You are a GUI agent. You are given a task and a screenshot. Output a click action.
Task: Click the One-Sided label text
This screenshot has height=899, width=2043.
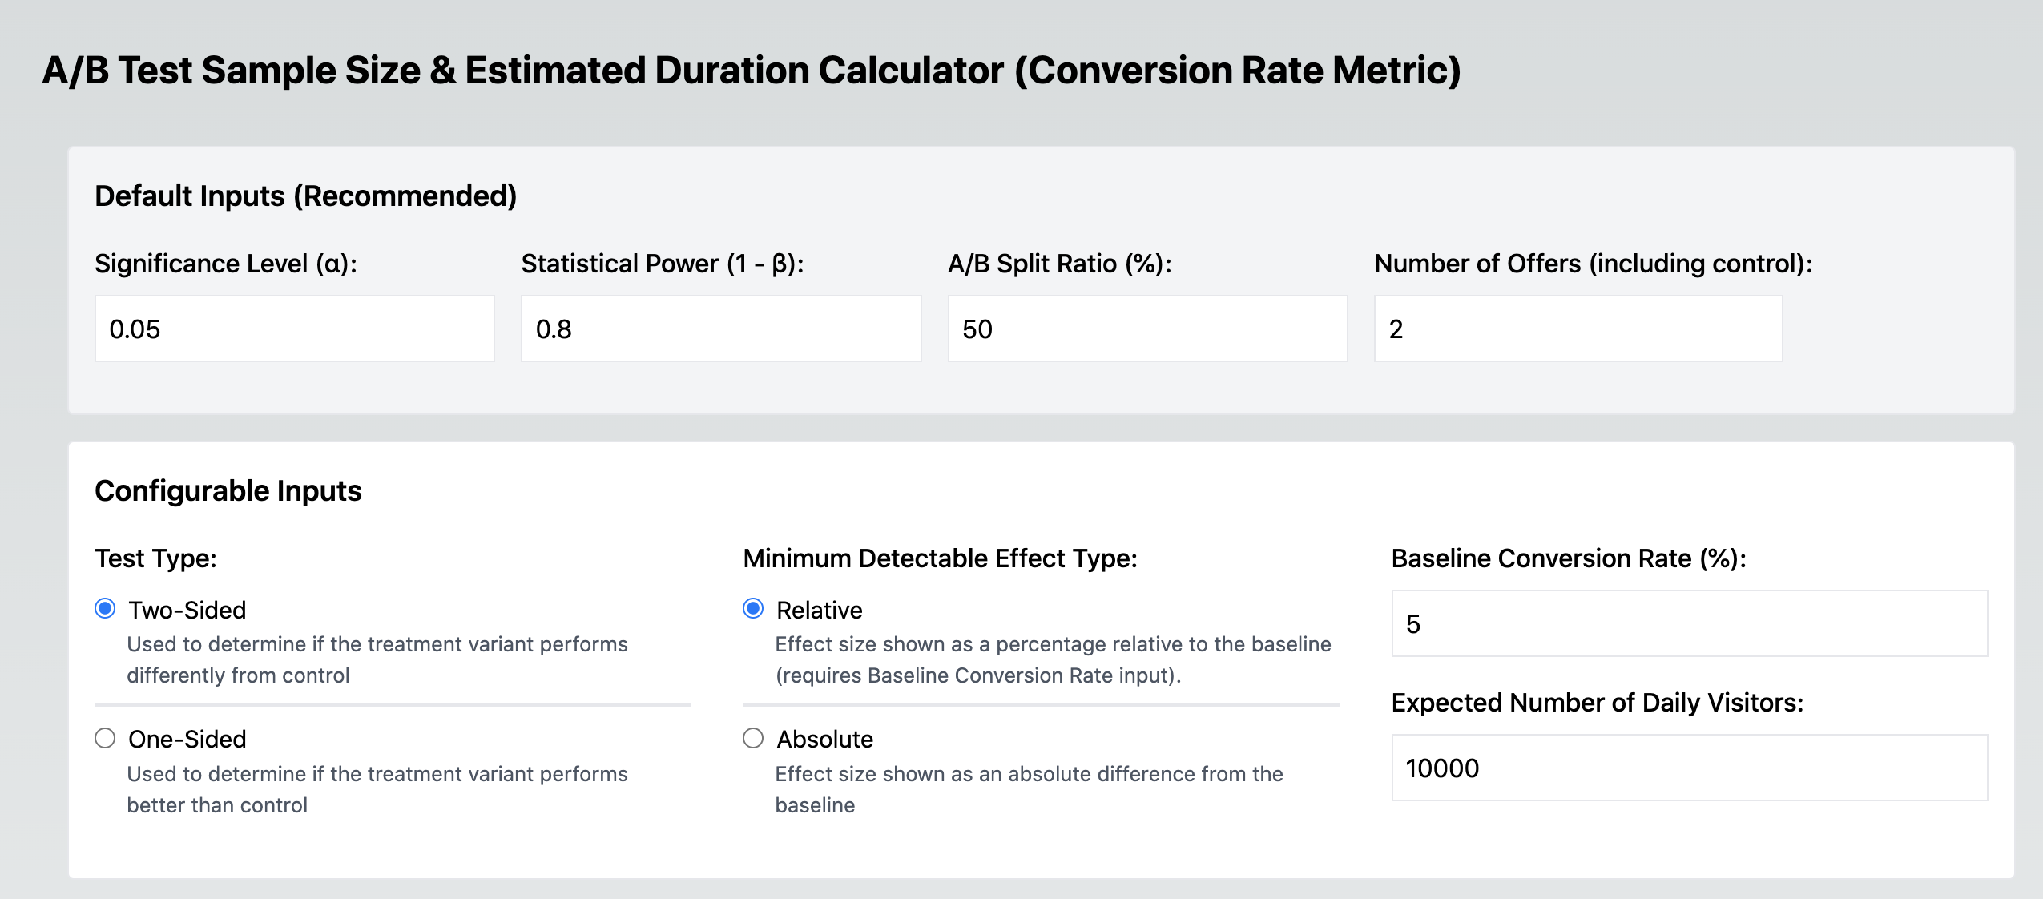[187, 739]
